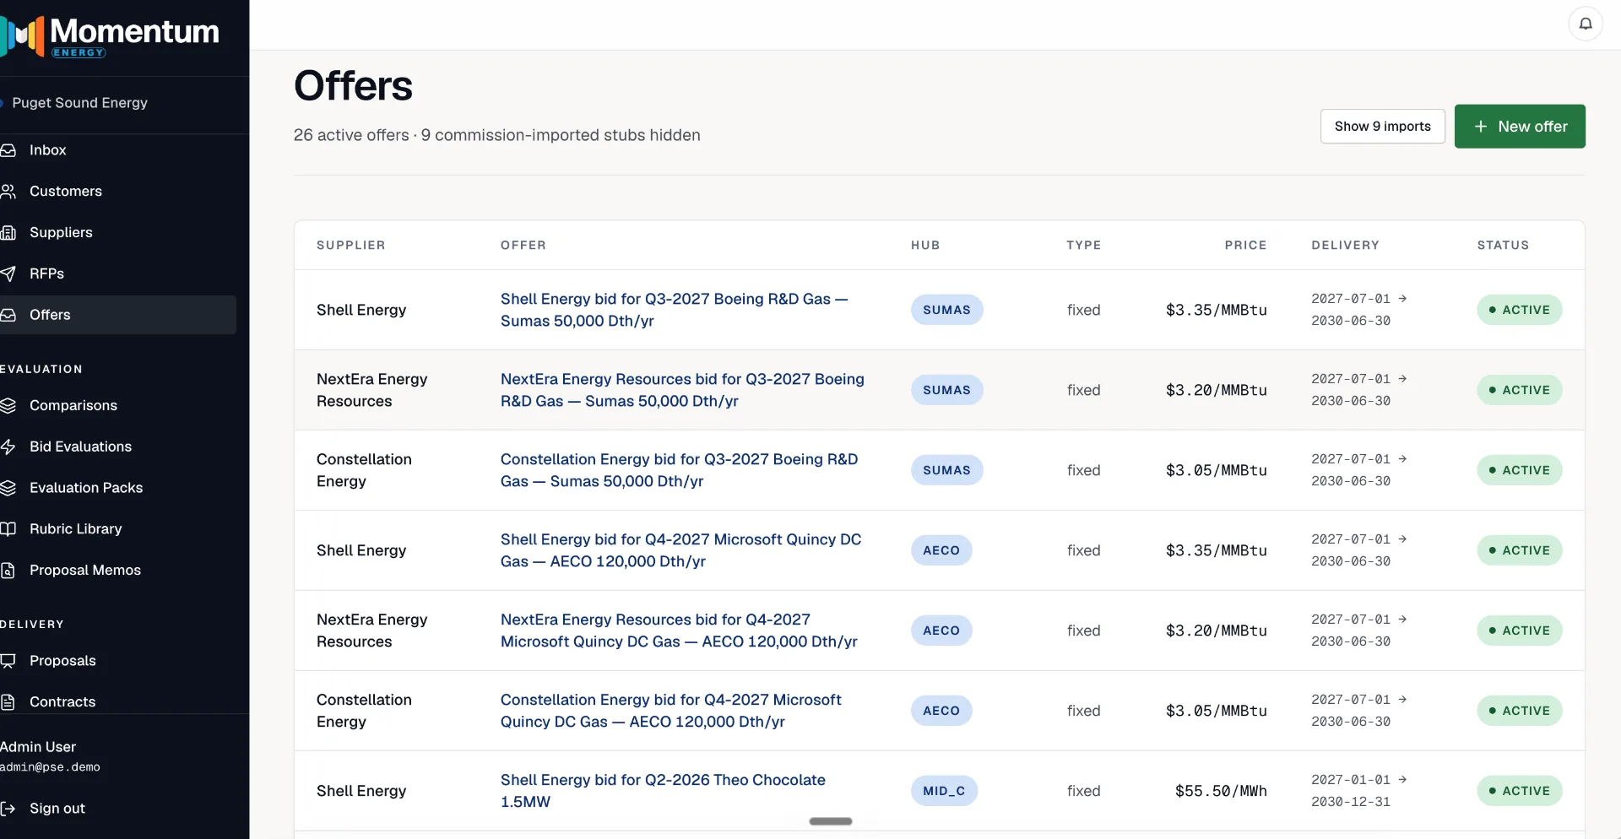Click the Proposals presentation icon

coord(8,661)
